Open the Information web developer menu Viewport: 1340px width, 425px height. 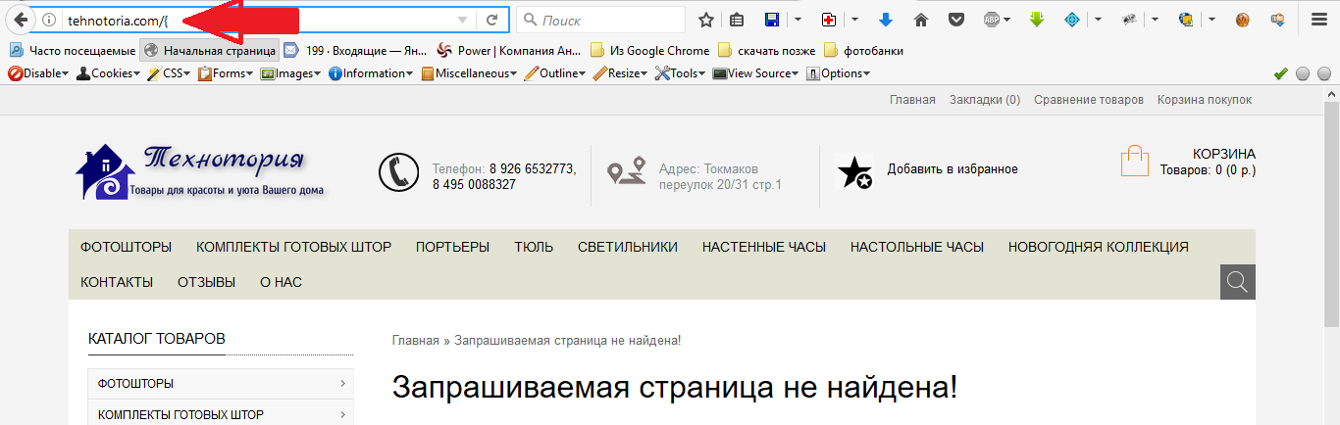click(x=371, y=73)
